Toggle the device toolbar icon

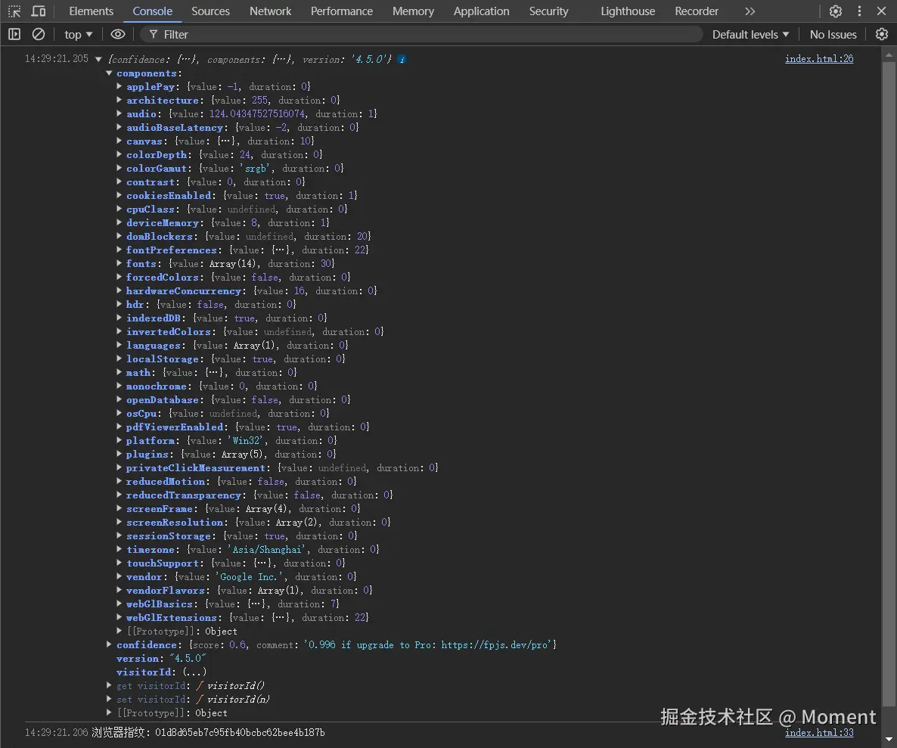click(x=39, y=11)
